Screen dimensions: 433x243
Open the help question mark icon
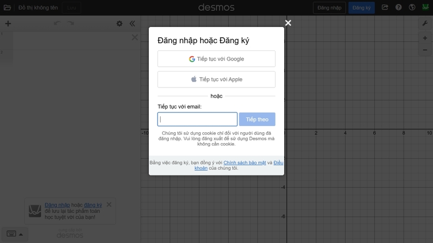398,8
